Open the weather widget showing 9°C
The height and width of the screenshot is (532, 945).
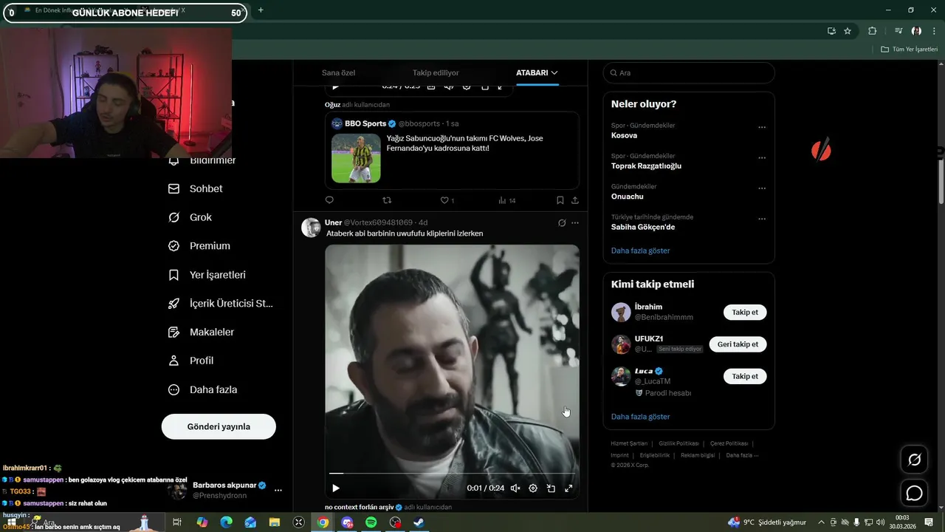click(x=766, y=522)
